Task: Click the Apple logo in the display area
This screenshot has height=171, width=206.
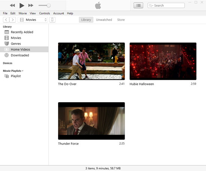Action: pos(98,6)
